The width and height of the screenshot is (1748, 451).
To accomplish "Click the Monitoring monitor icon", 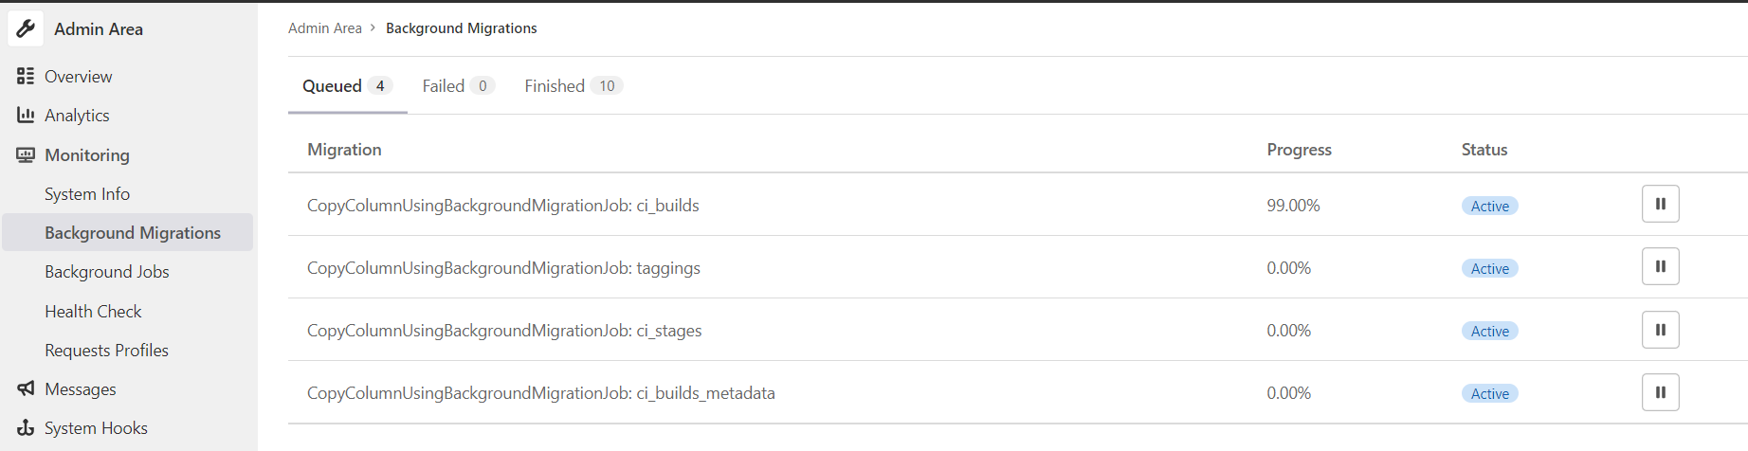I will 26,154.
